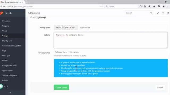Reload page with refresh icon

click(x=102, y=6)
